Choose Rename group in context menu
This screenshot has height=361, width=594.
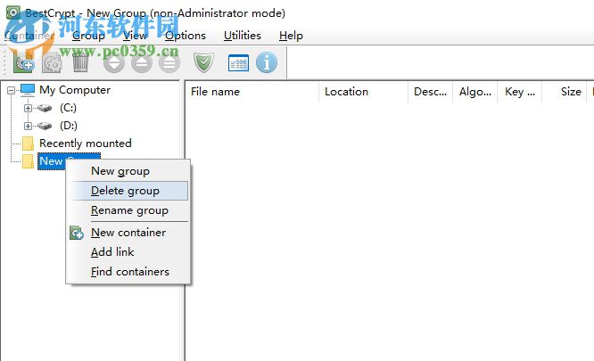tap(128, 210)
